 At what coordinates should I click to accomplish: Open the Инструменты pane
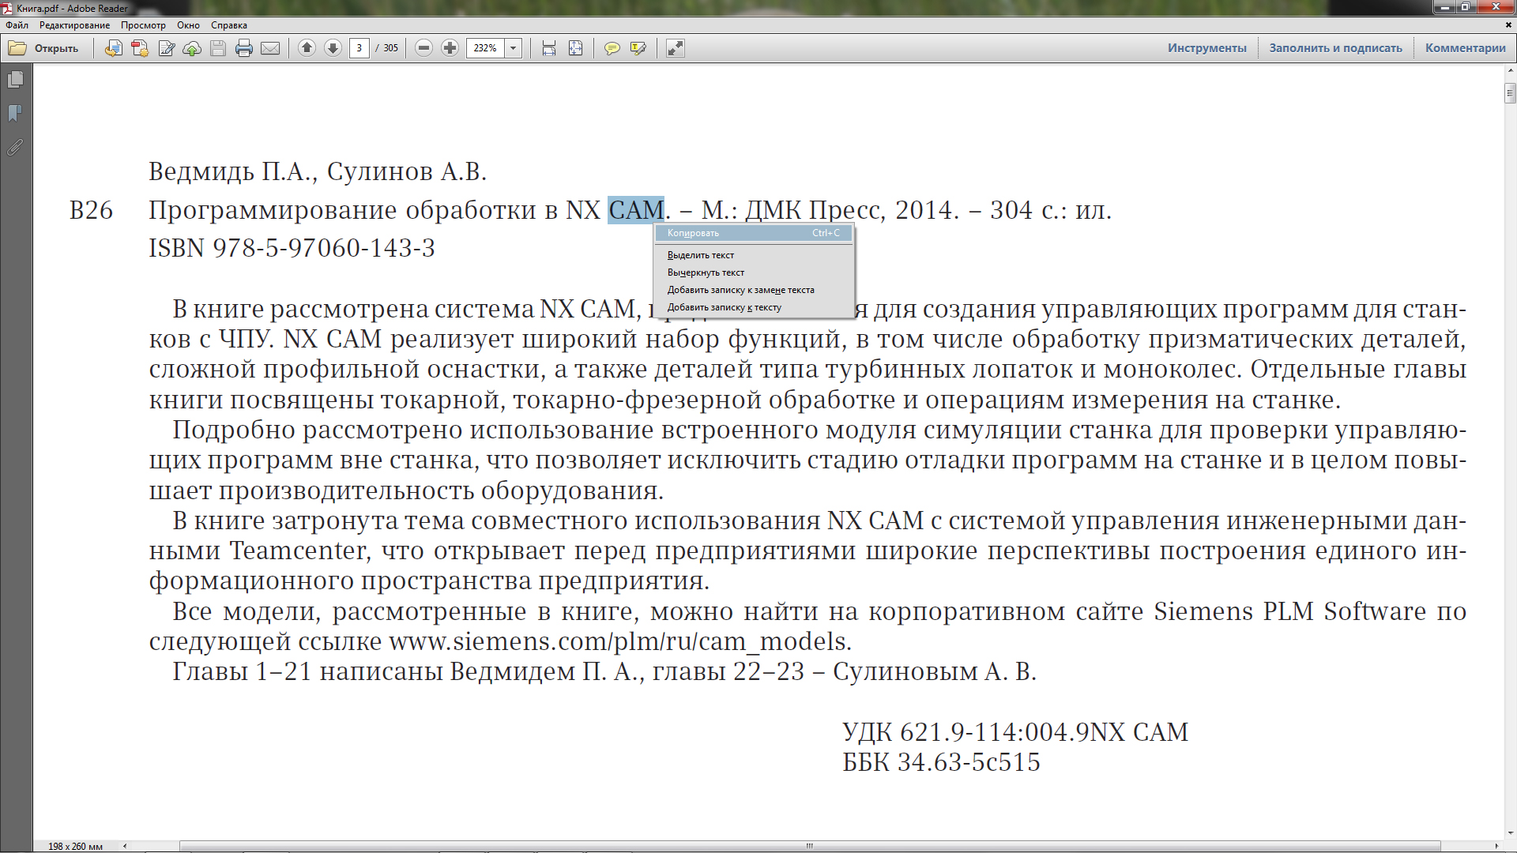point(1206,48)
